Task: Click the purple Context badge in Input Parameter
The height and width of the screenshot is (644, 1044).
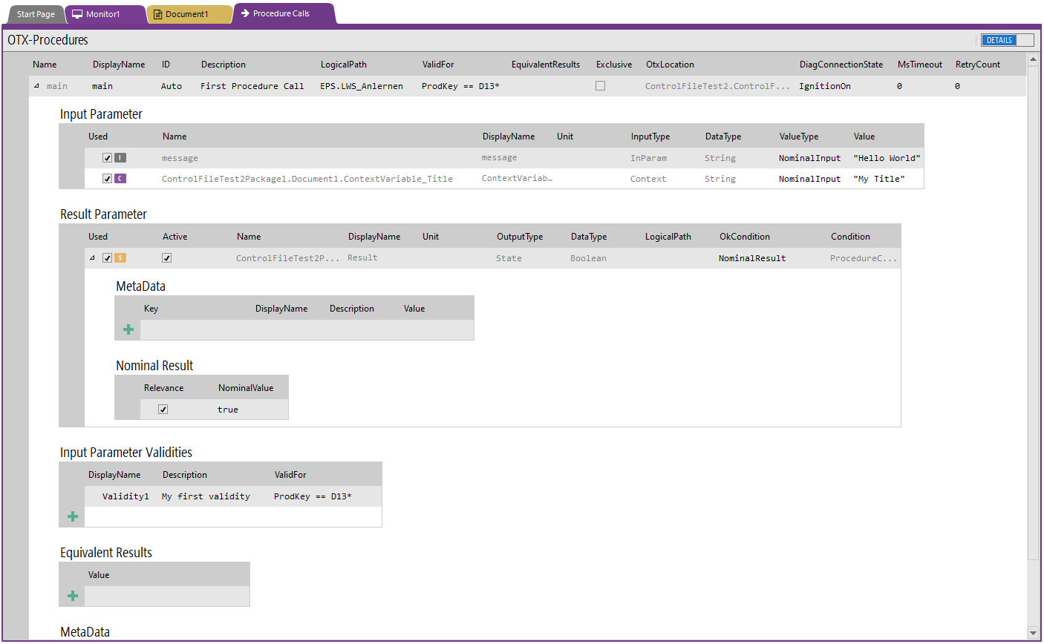Action: (122, 178)
